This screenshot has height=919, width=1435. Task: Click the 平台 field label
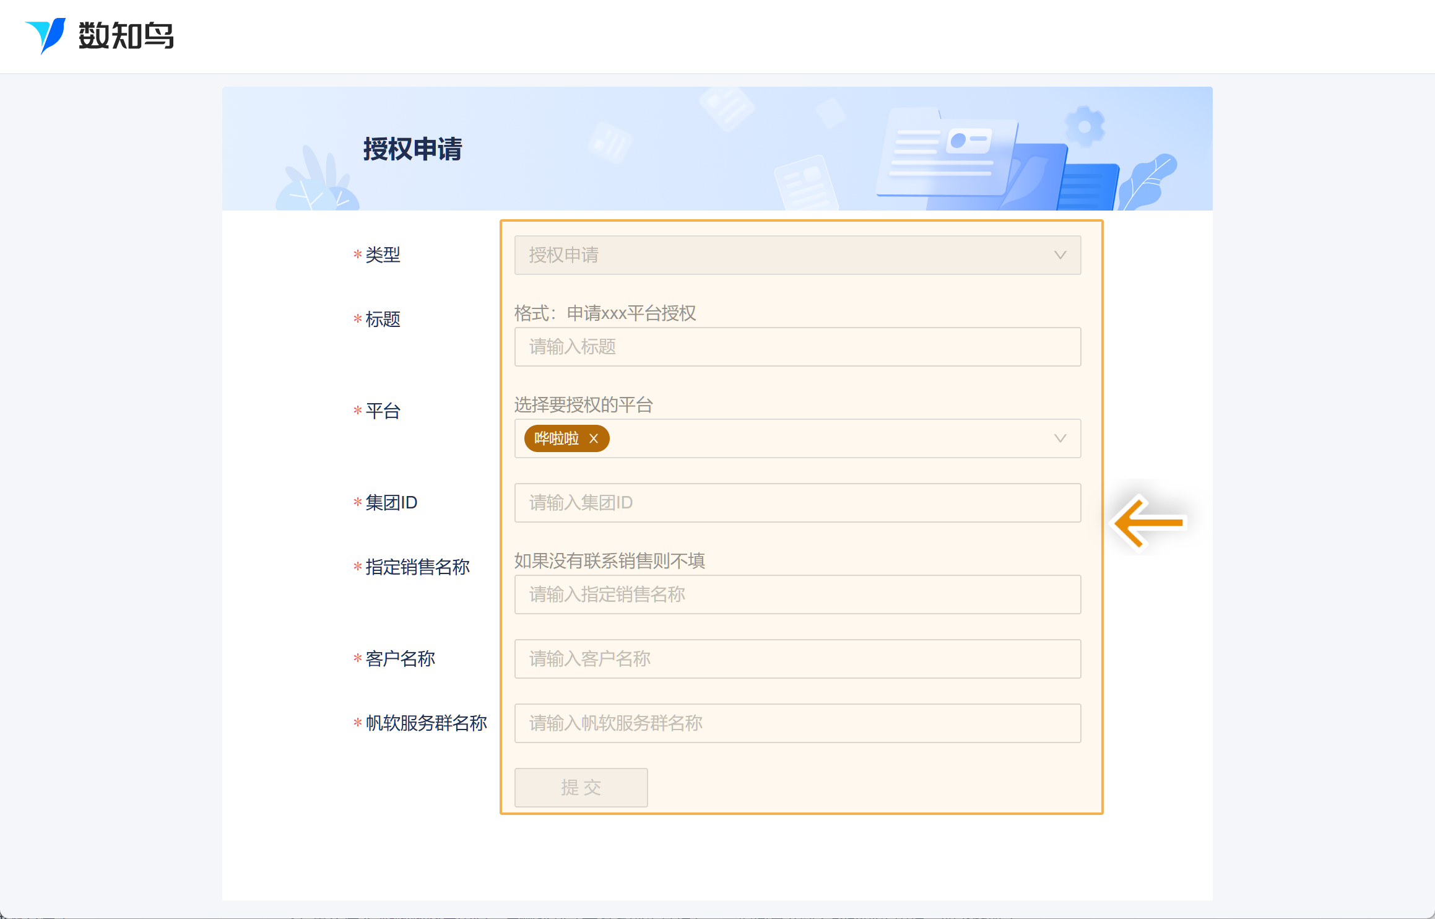coord(383,411)
